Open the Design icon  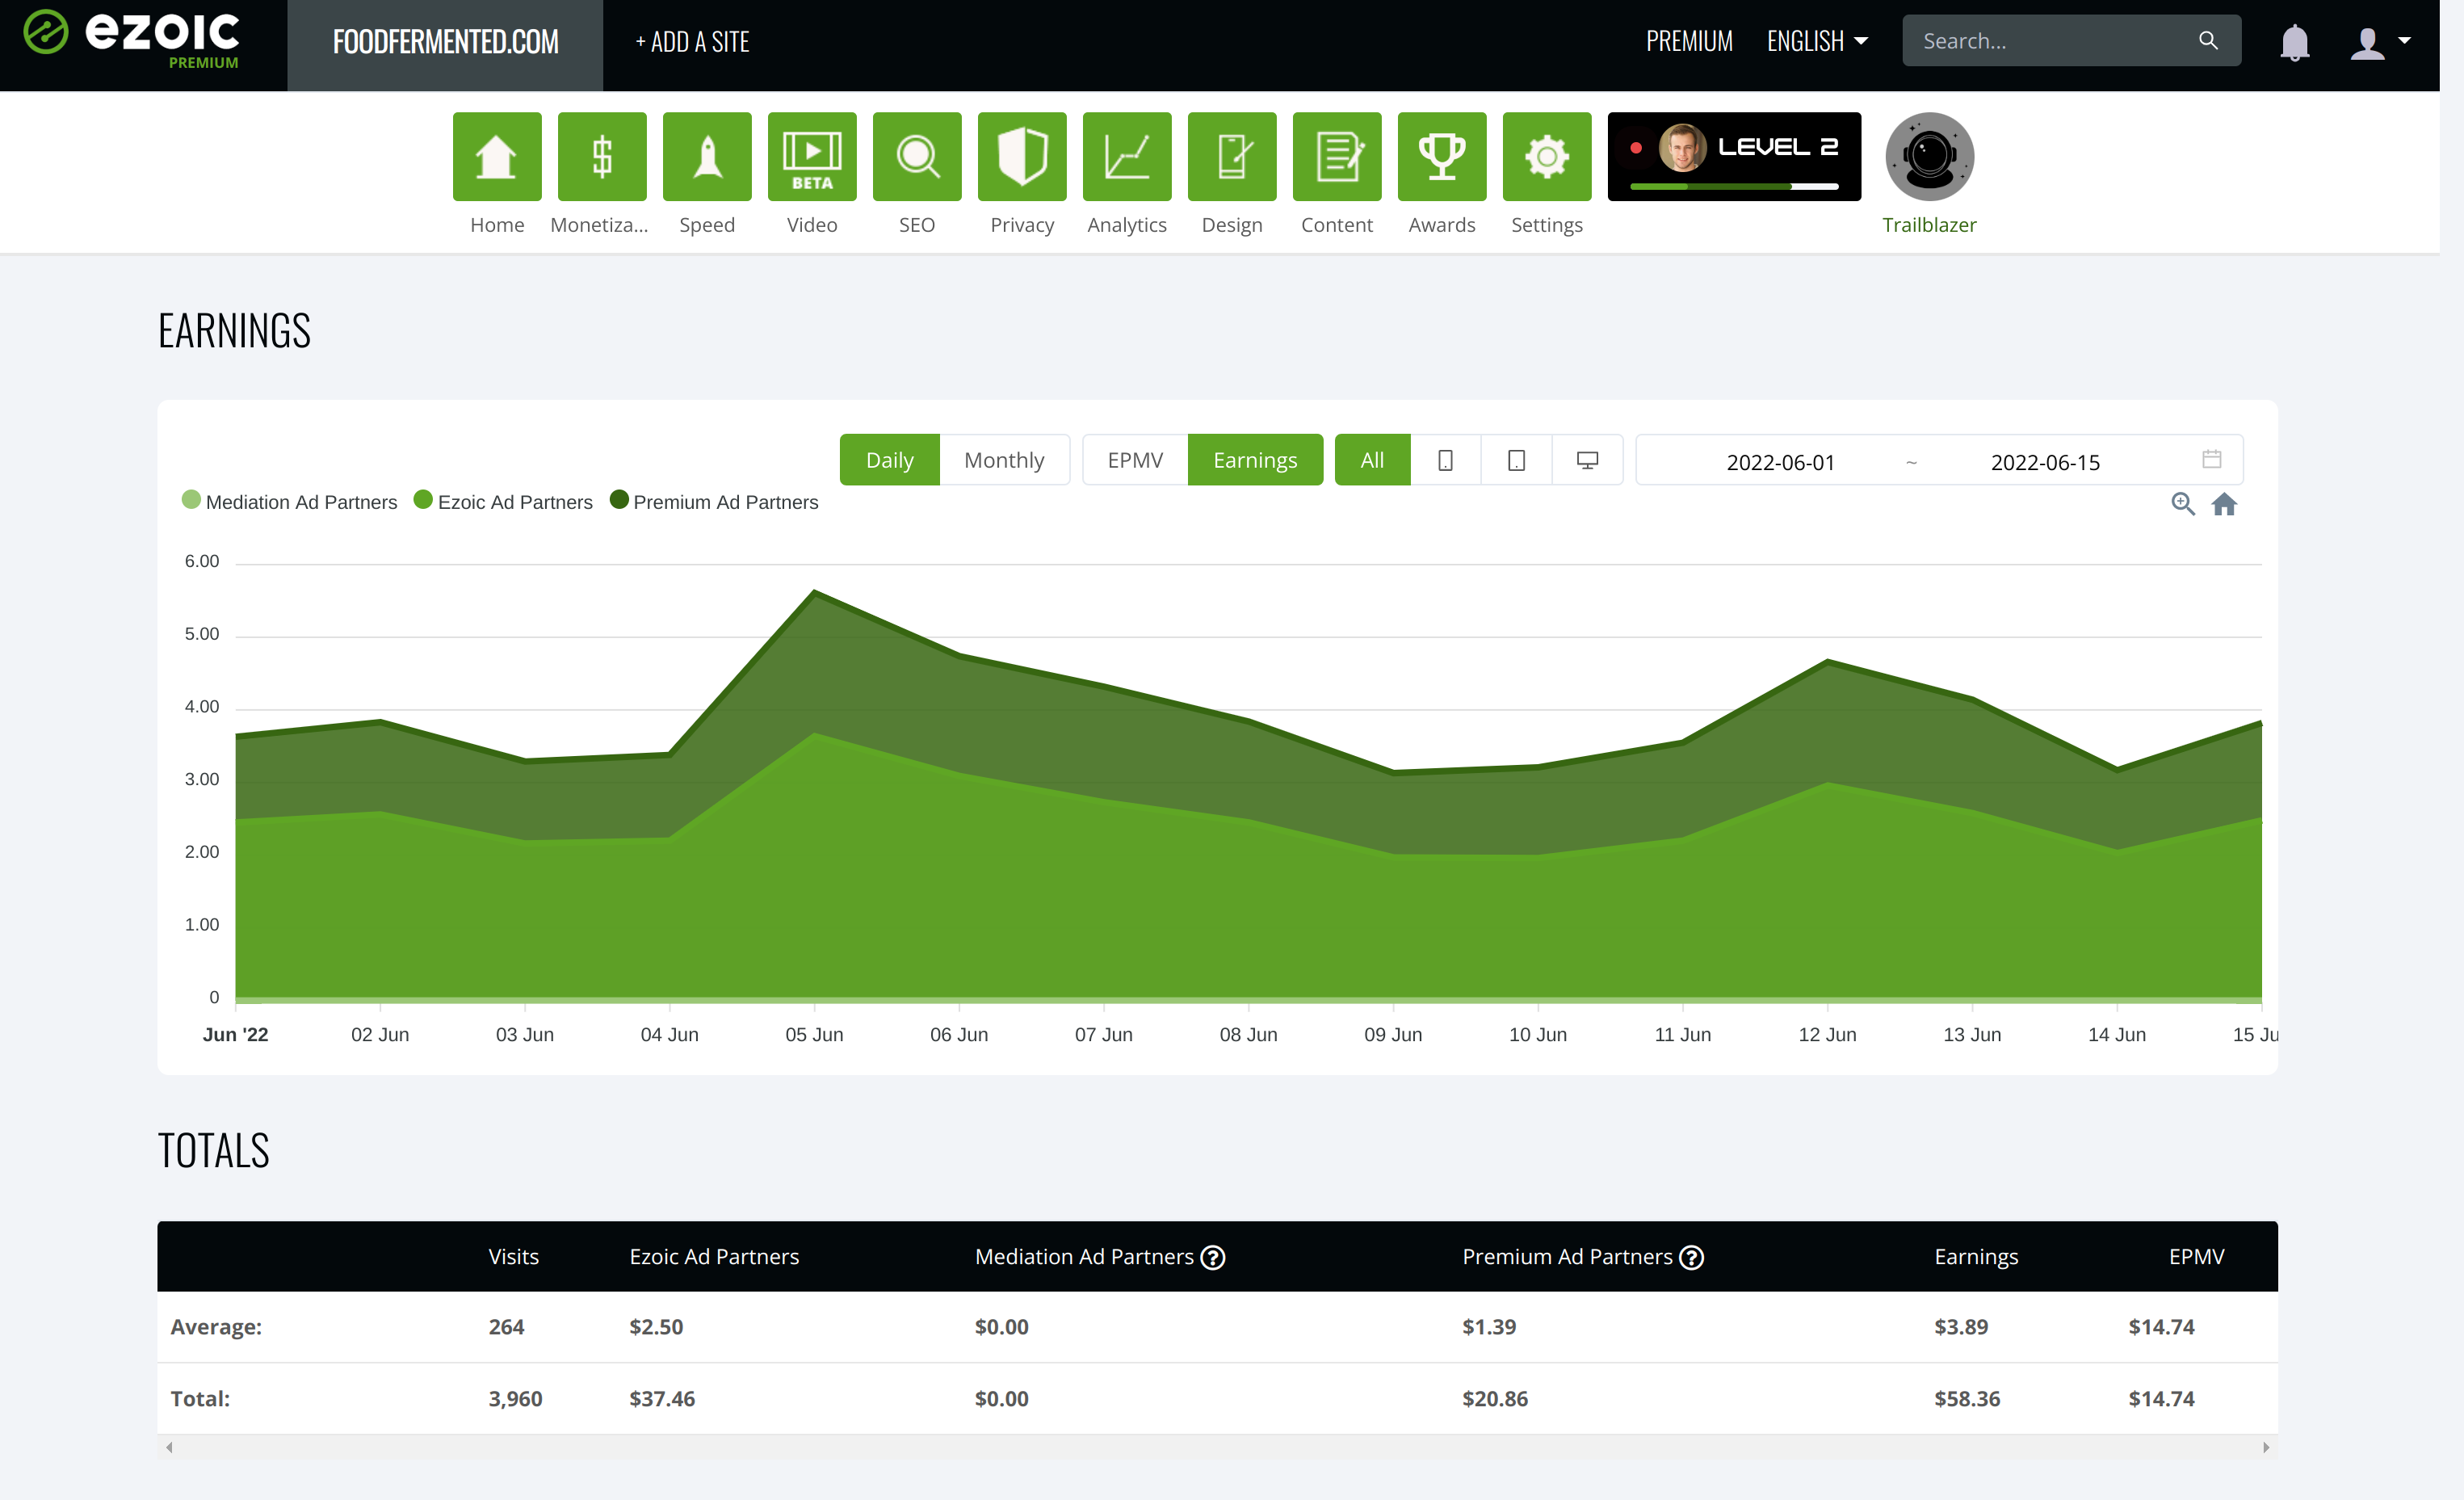coord(1232,156)
